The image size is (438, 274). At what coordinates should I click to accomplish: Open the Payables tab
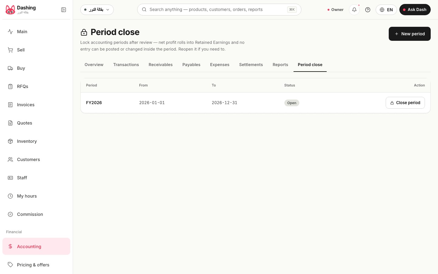click(191, 65)
